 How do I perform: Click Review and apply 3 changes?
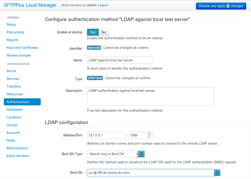pyautogui.click(x=221, y=6)
